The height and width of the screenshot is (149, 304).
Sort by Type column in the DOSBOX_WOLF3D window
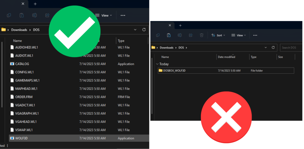click(x=254, y=57)
